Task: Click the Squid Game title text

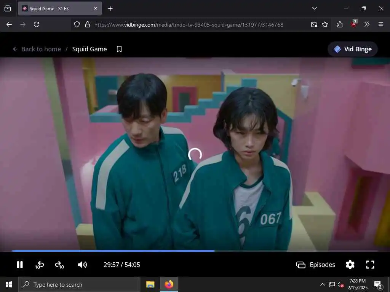Action: coord(90,49)
